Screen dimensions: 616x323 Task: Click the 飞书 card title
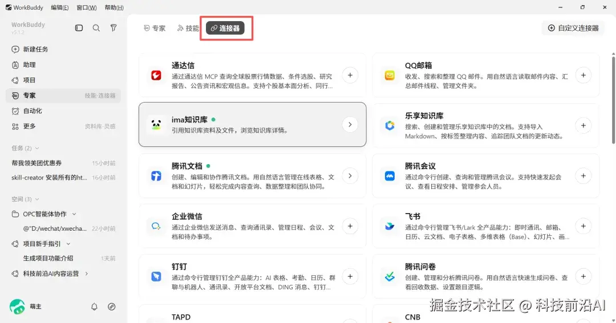pos(412,216)
